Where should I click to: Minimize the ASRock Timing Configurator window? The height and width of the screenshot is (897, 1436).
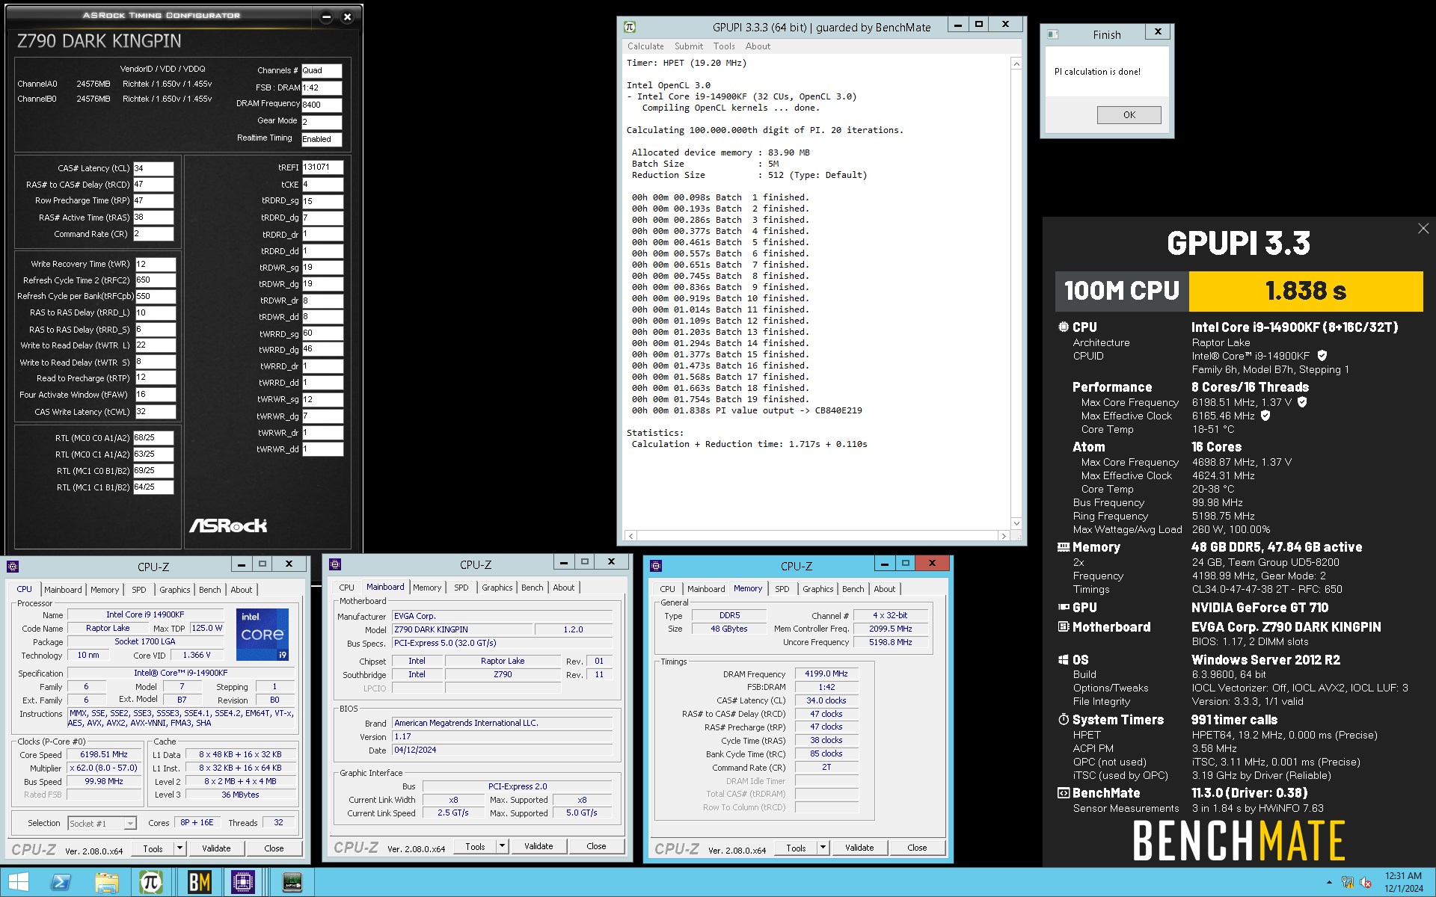tap(326, 17)
